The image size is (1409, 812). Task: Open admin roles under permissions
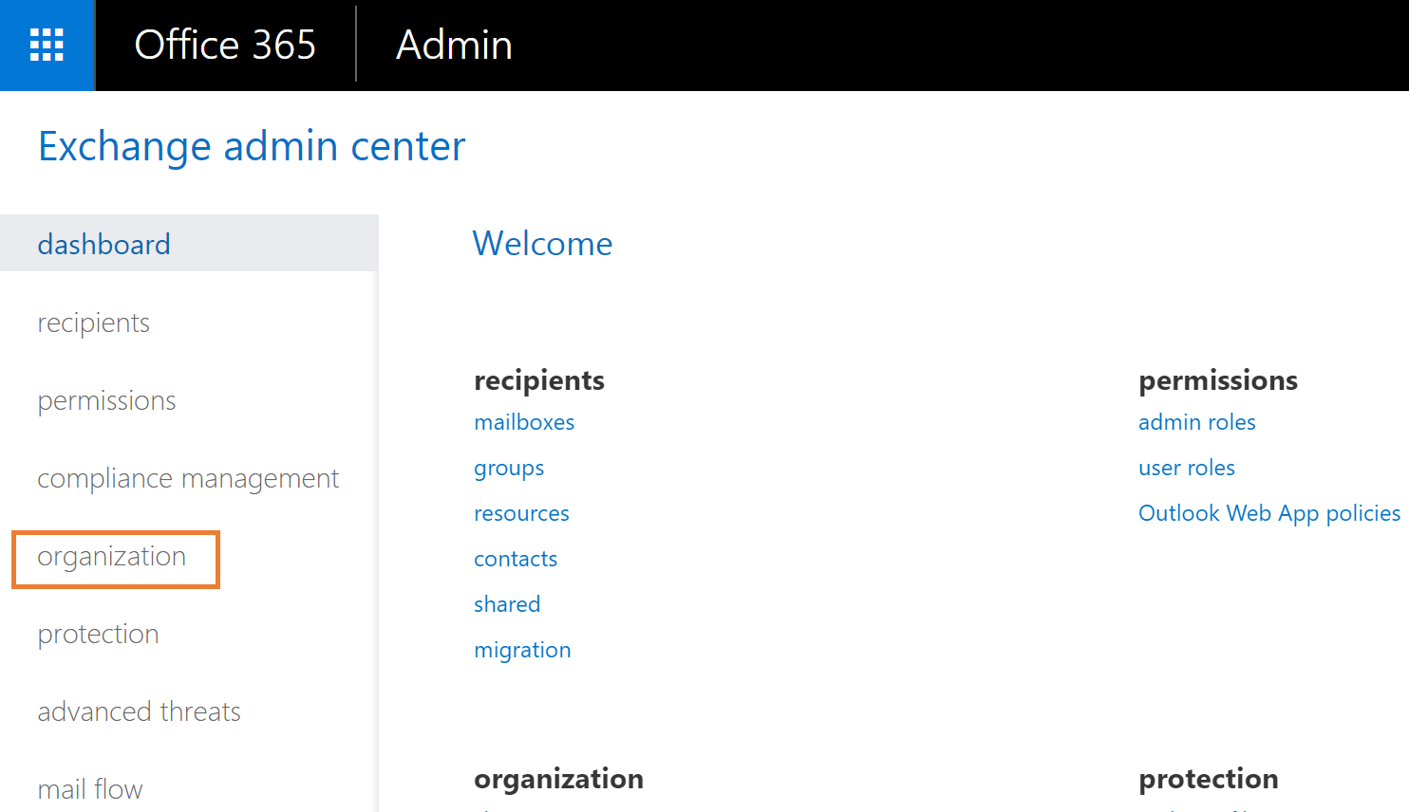point(1196,423)
